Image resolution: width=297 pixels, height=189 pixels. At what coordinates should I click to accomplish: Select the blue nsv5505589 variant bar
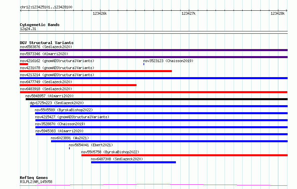162,113
